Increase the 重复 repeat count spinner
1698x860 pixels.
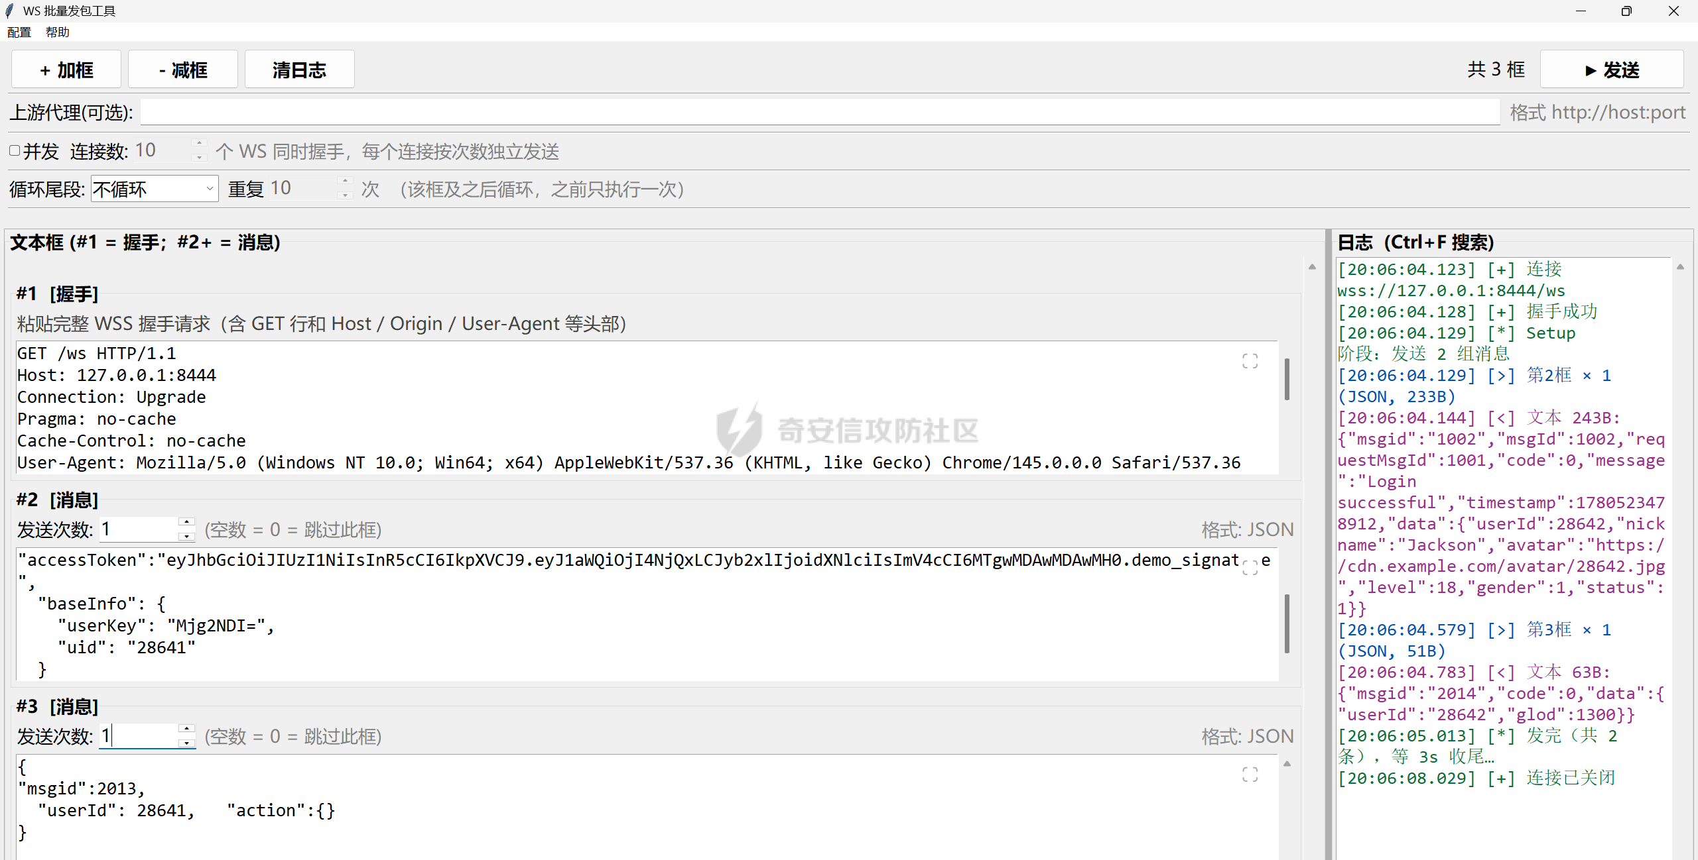tap(344, 181)
